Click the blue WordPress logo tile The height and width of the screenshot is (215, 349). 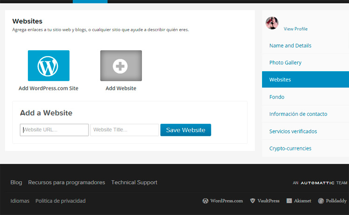pos(48,66)
